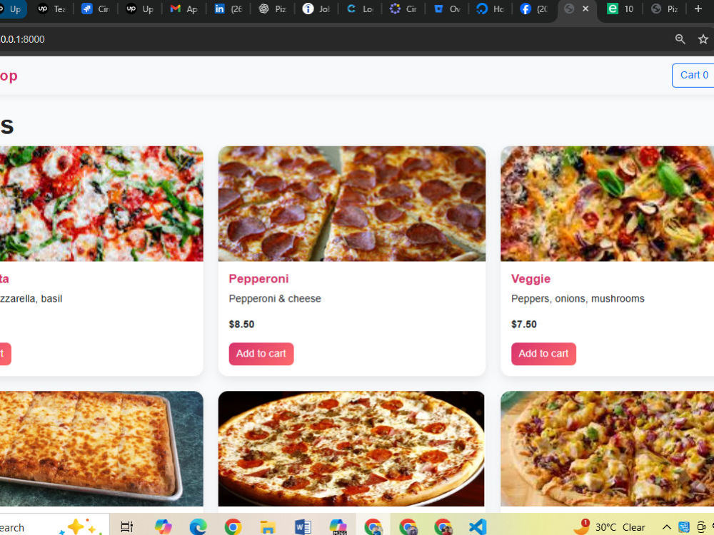
Task: Click the pink shop logo in header
Action: 9,76
